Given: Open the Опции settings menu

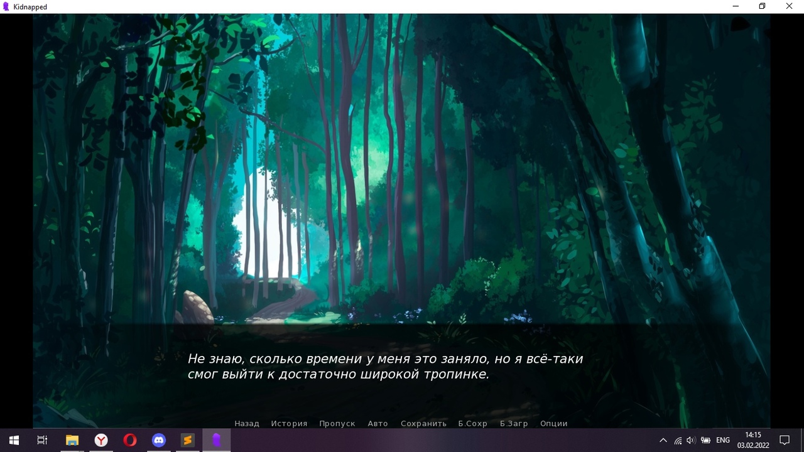Looking at the screenshot, I should (553, 424).
